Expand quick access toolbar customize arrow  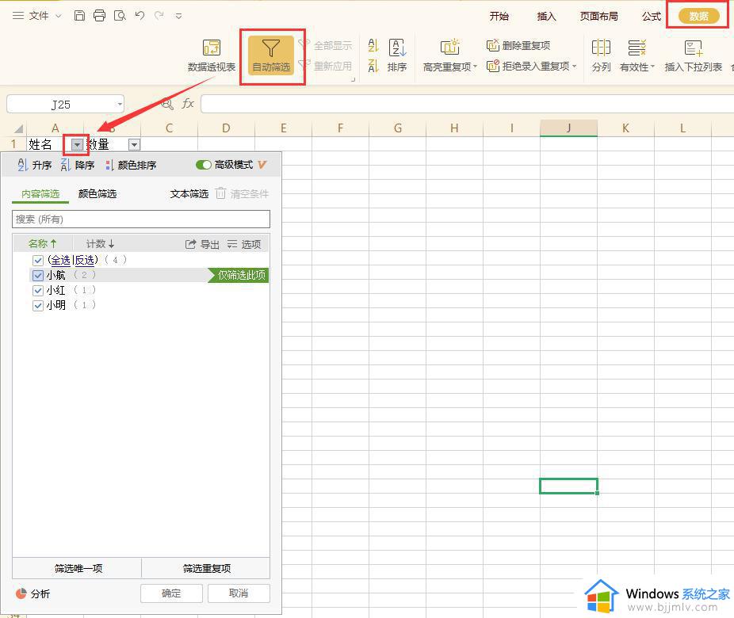coord(178,16)
